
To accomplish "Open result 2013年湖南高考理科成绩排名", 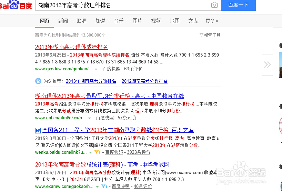I will pos(72,47).
